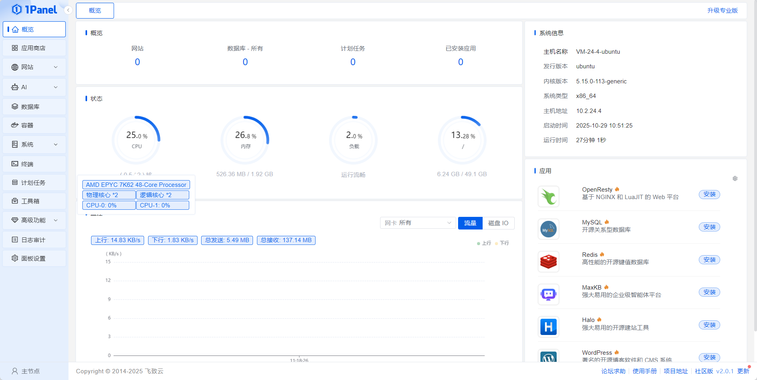The width and height of the screenshot is (757, 380).
Task: Click the 网站 count value
Action: click(x=137, y=62)
